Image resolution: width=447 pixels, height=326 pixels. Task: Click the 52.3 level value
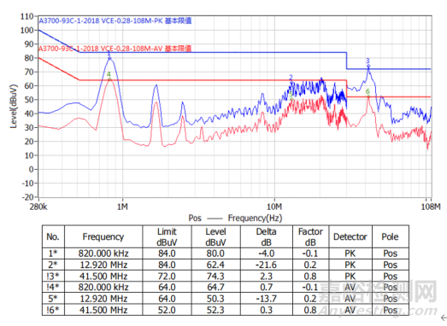coord(215,310)
